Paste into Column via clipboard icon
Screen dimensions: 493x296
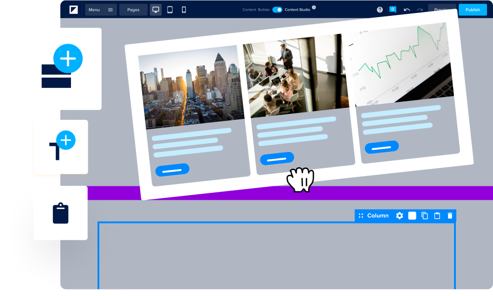(x=437, y=216)
